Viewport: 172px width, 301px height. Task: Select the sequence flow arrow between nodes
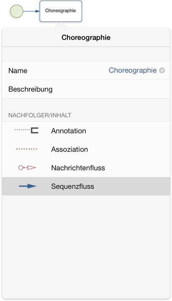[32, 11]
